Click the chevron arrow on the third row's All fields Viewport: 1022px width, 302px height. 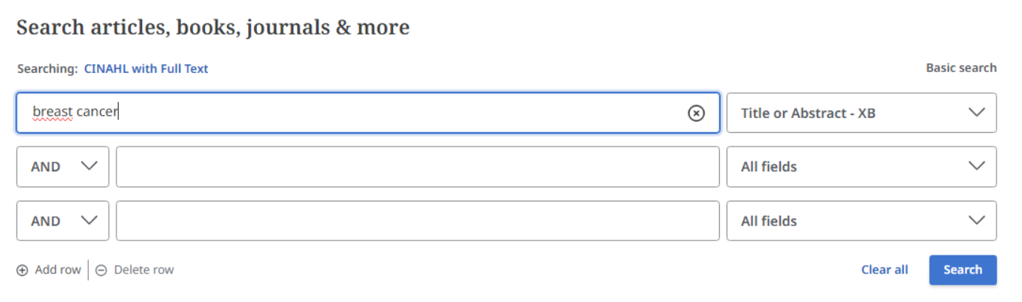(976, 220)
